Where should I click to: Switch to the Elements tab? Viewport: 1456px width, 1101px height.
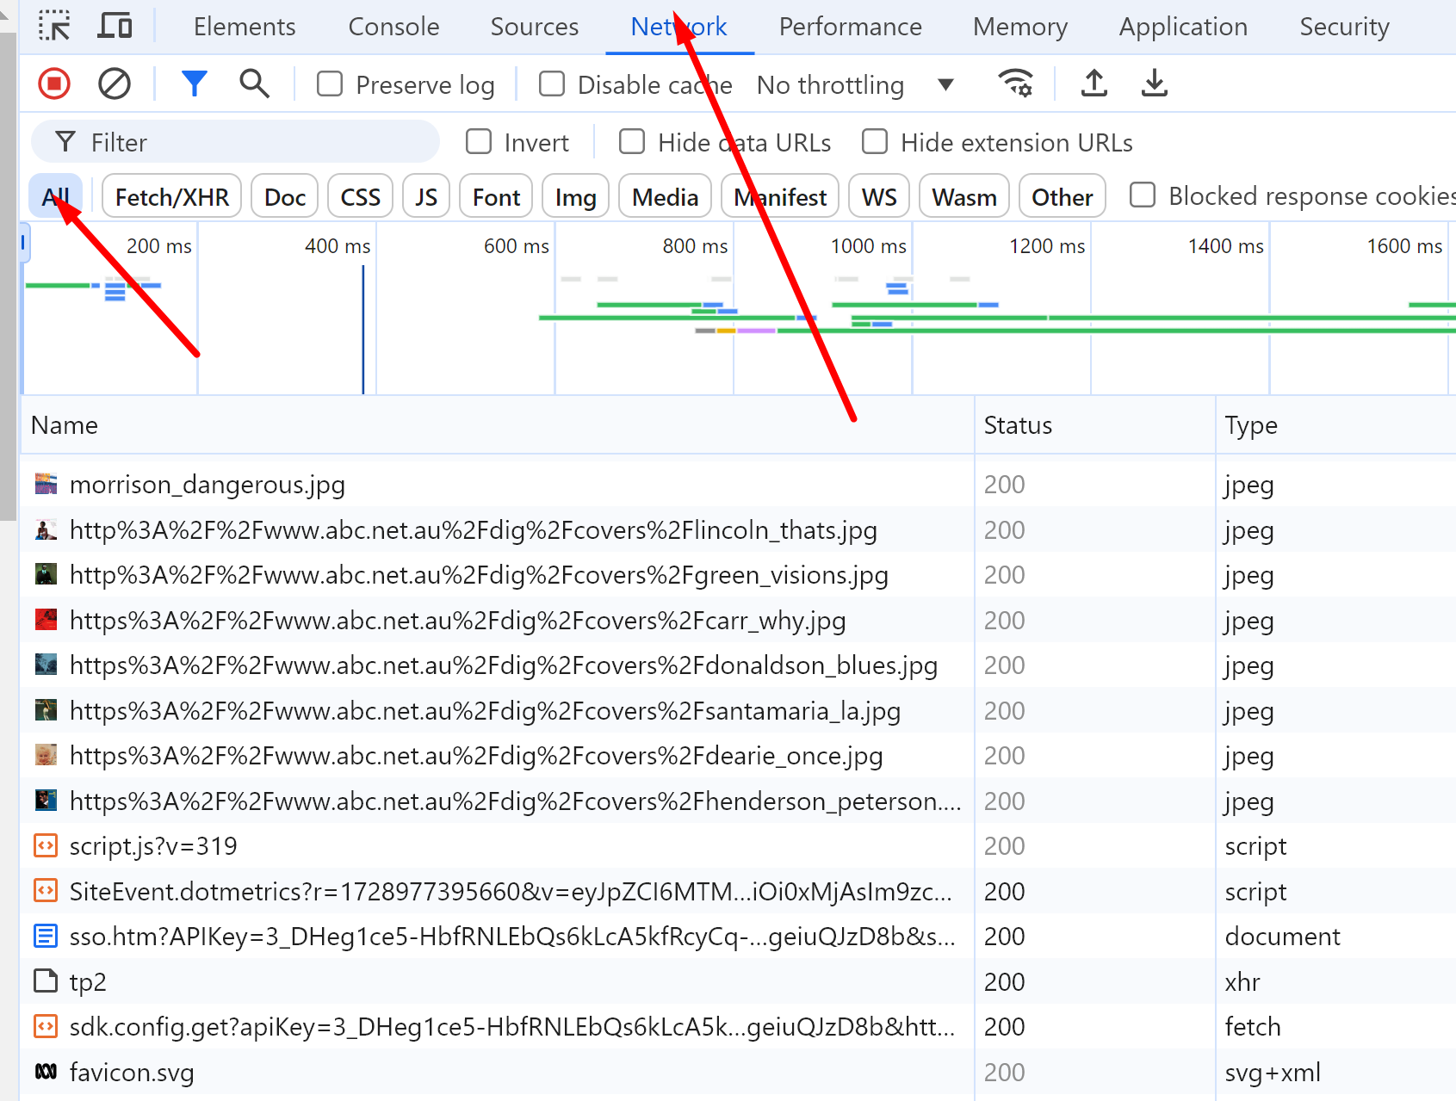[x=245, y=27]
